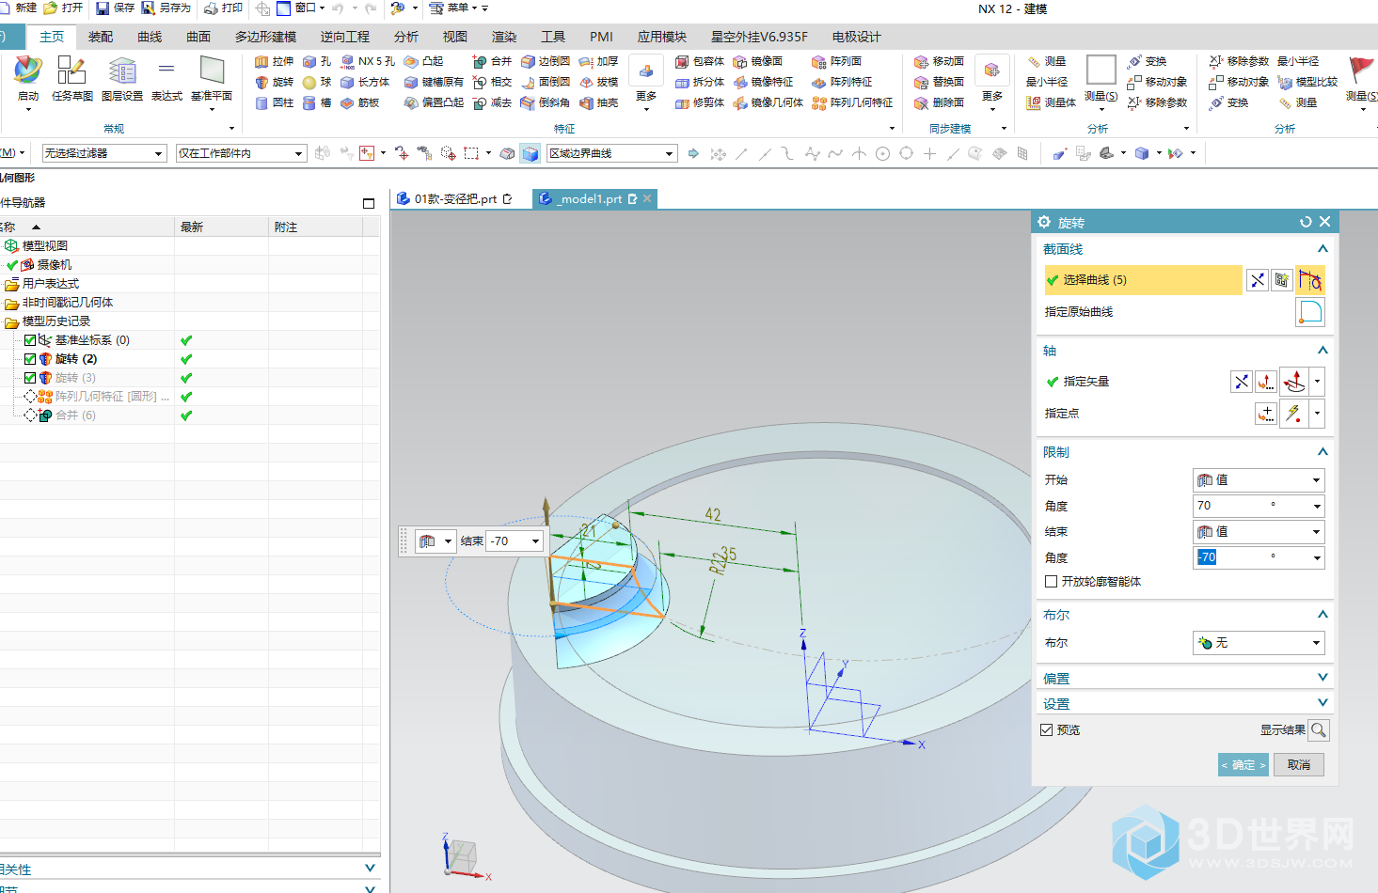Click 另存为 (Save As) in the toolbar
The image size is (1378, 893).
click(166, 8)
